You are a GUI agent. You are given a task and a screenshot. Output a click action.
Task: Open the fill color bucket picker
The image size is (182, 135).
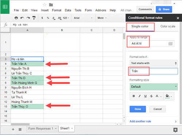pyautogui.click(x=169, y=96)
